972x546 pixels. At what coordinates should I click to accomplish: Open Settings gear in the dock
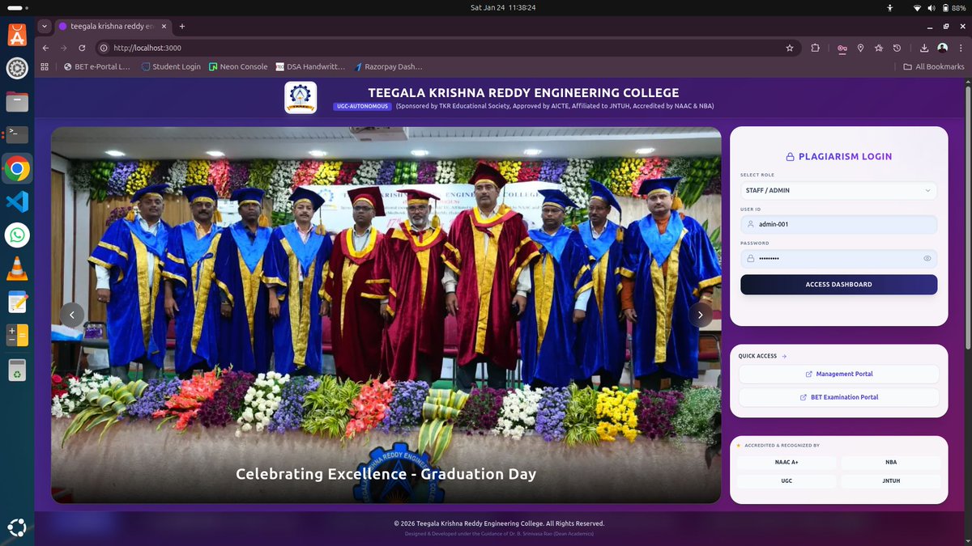17,69
